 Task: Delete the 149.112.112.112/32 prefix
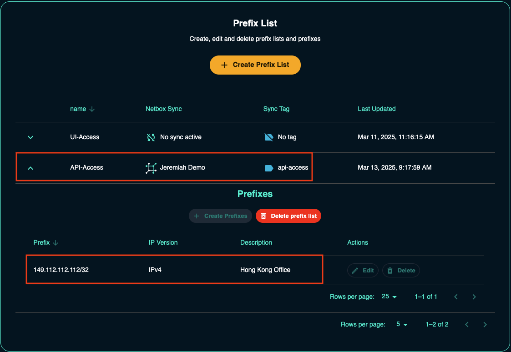(x=401, y=271)
